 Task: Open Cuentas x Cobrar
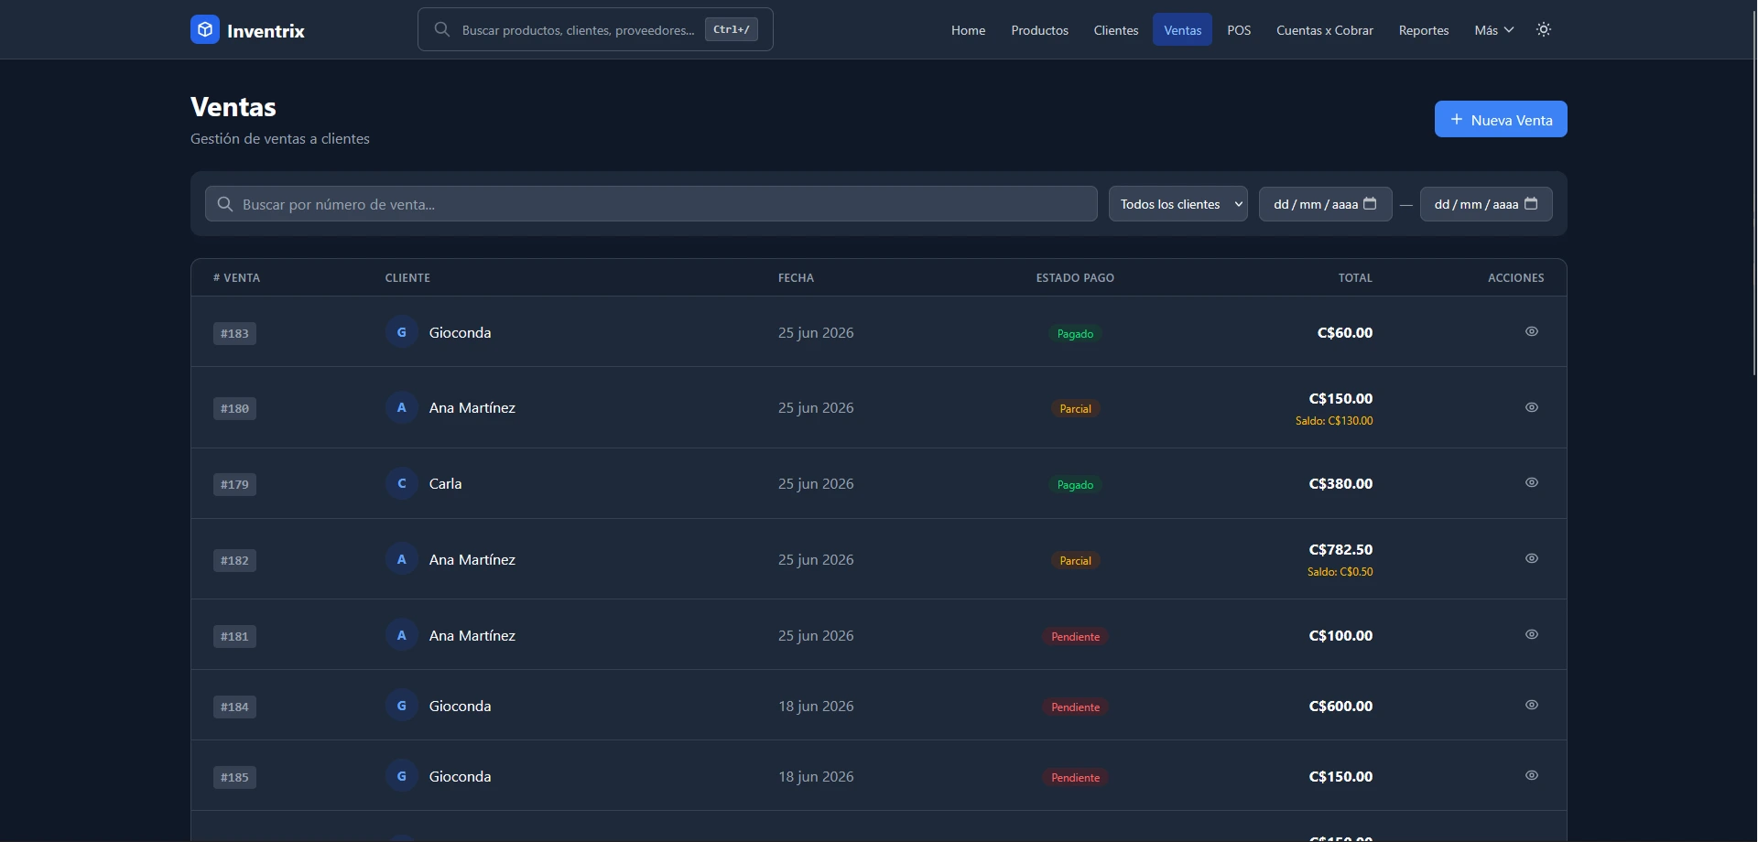1325,30
